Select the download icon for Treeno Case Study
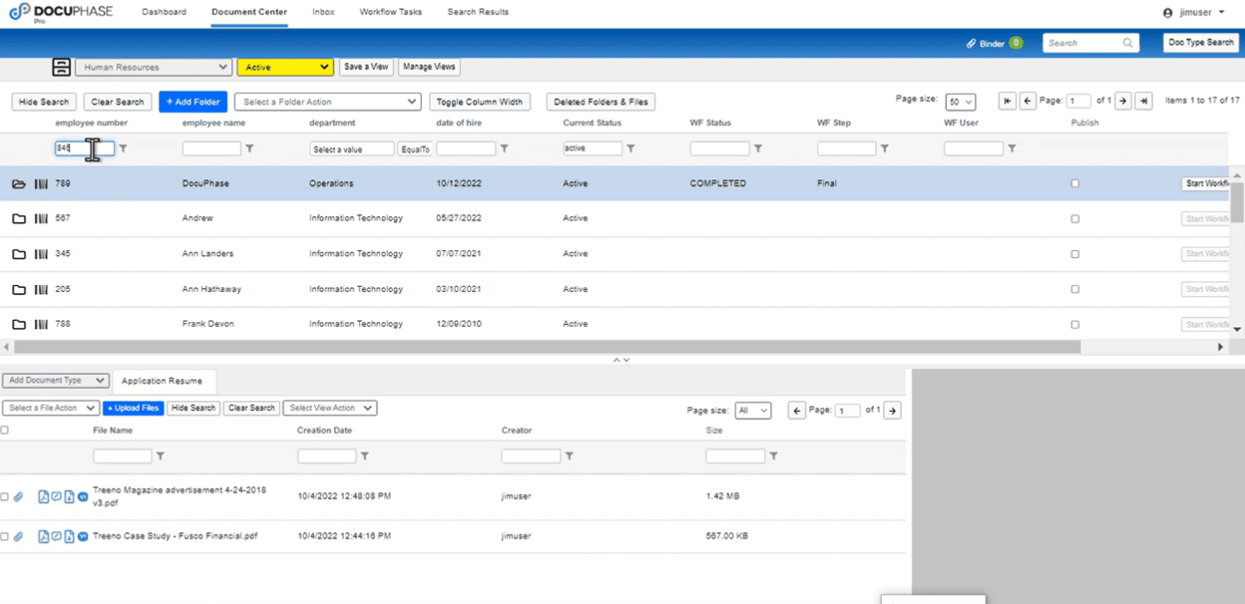The width and height of the screenshot is (1245, 604). 69,535
